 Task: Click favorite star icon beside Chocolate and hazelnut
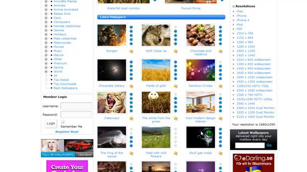[220, 51]
